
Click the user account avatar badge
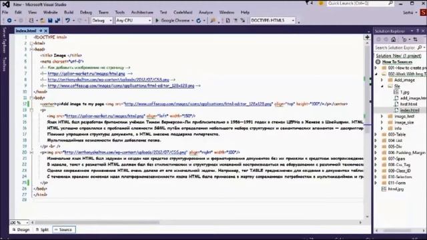423,12
